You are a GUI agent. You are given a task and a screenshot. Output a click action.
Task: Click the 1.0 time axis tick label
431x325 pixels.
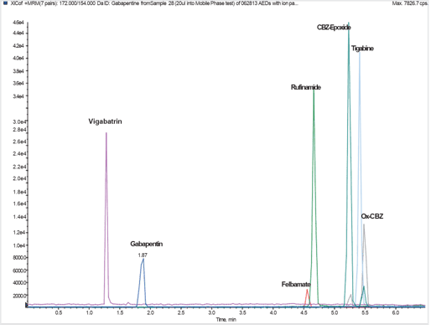89,312
